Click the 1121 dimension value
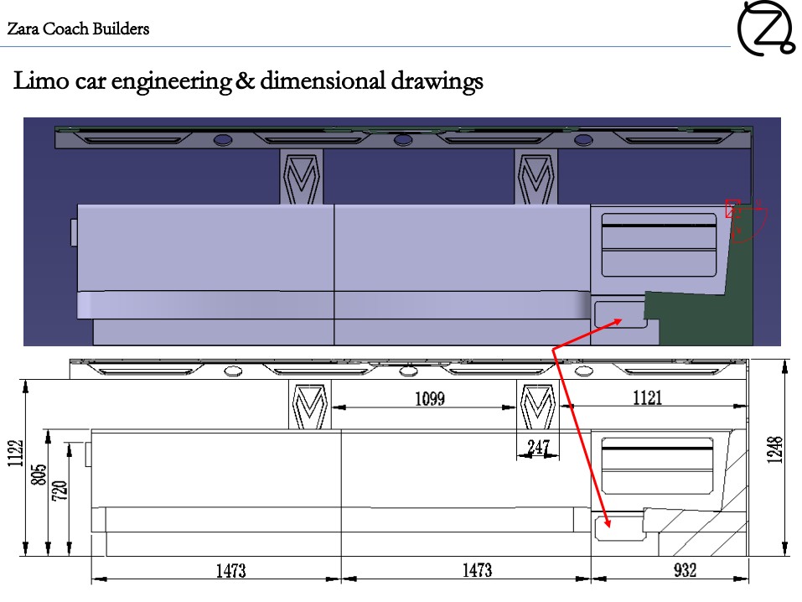 [648, 397]
